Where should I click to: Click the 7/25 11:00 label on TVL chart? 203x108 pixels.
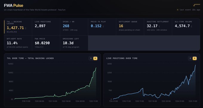93,101
